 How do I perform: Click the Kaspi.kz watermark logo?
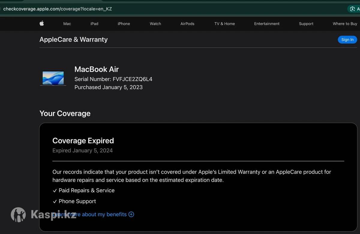pyautogui.click(x=18, y=214)
